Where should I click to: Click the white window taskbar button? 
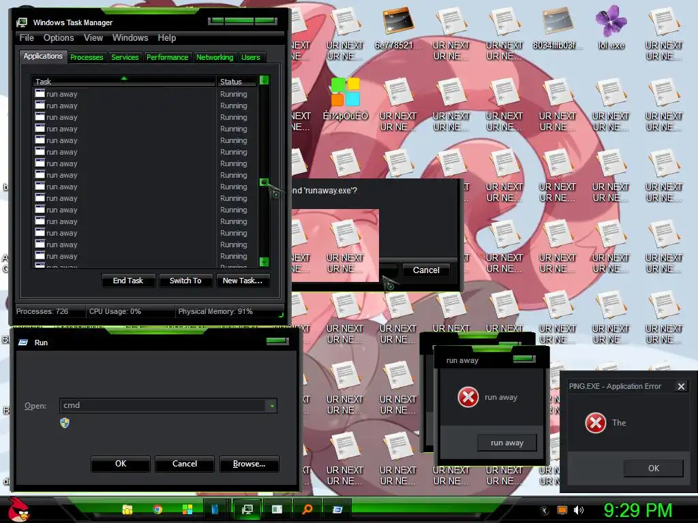click(277, 509)
